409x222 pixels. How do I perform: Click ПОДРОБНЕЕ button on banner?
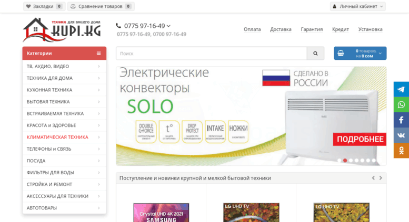coord(360,139)
